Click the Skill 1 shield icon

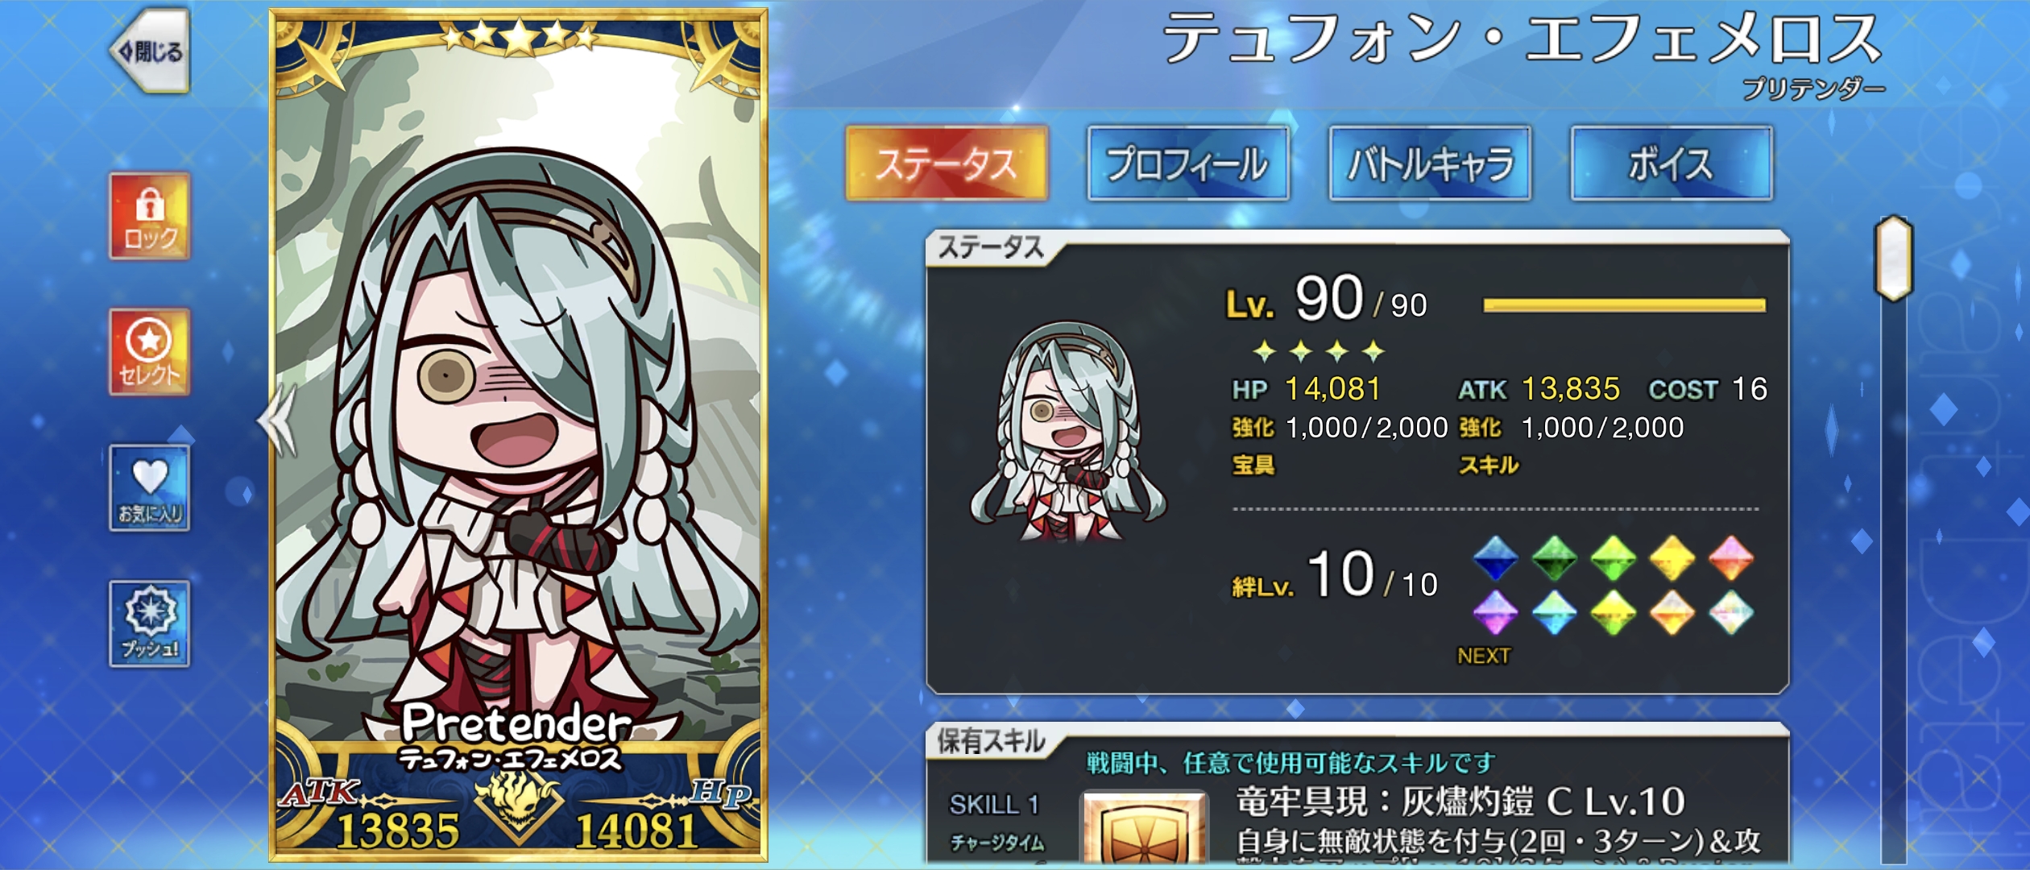[x=1144, y=831]
